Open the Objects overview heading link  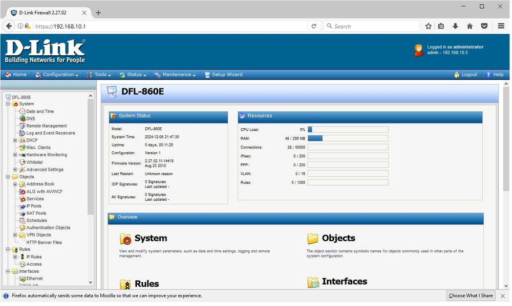click(x=339, y=239)
